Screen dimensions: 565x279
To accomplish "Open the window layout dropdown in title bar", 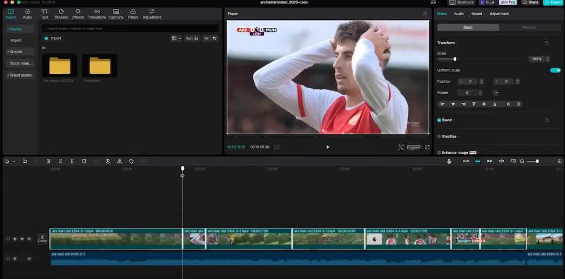I will pyautogui.click(x=435, y=3).
